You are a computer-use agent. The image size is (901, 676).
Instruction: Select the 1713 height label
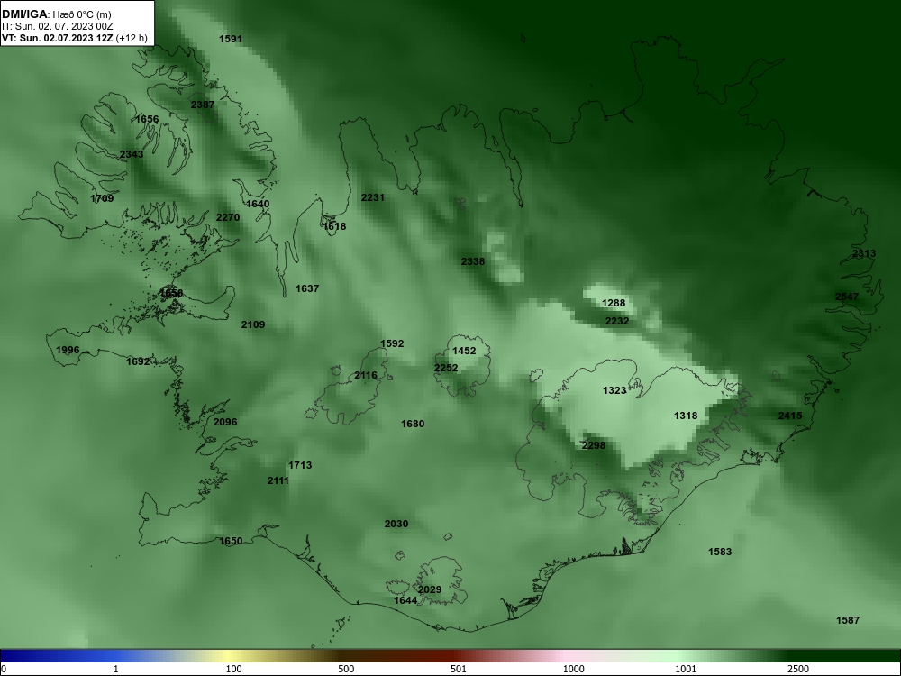click(x=300, y=465)
